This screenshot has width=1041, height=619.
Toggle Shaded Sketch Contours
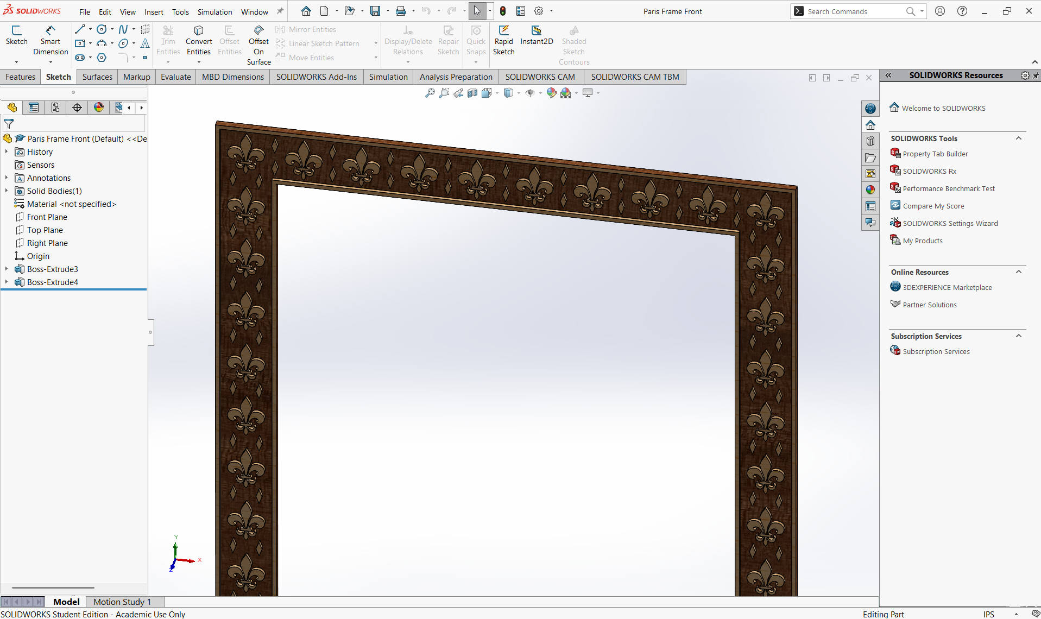[x=574, y=46]
